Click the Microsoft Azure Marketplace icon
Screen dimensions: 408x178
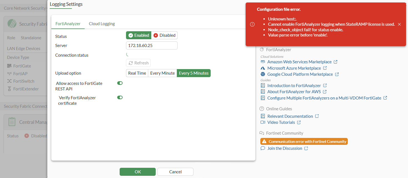coord(263,68)
